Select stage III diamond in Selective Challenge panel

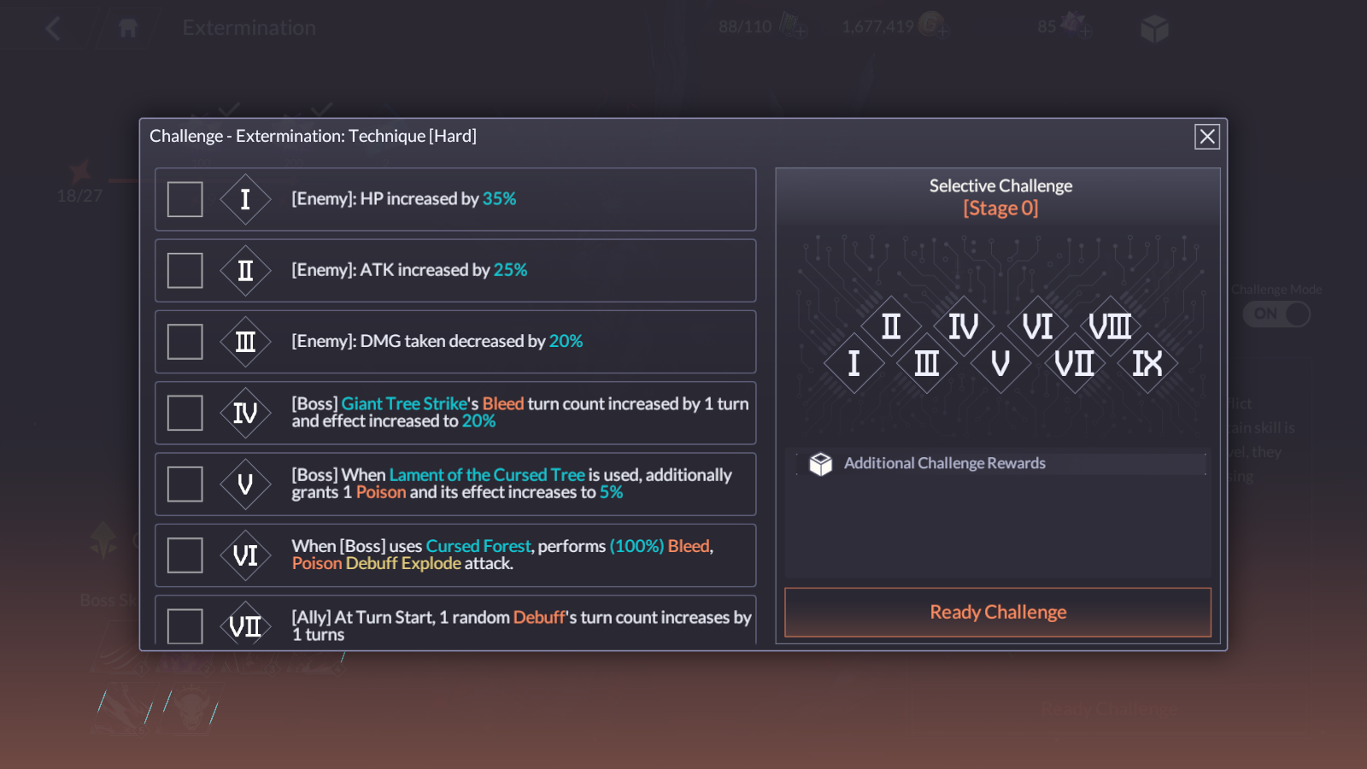(927, 363)
